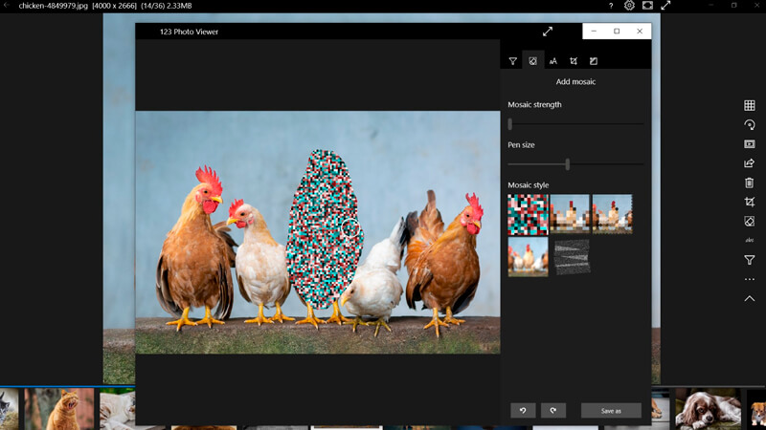The width and height of the screenshot is (766, 430).
Task: Collapse the sidebar with up chevron
Action: [x=750, y=299]
